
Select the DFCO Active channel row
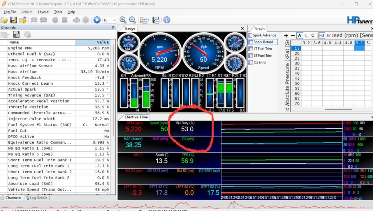pyautogui.click(x=55, y=136)
